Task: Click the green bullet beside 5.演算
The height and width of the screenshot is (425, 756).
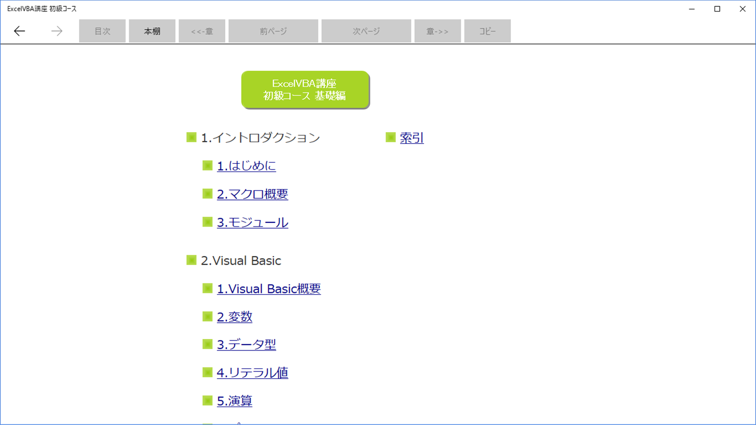Action: click(207, 401)
